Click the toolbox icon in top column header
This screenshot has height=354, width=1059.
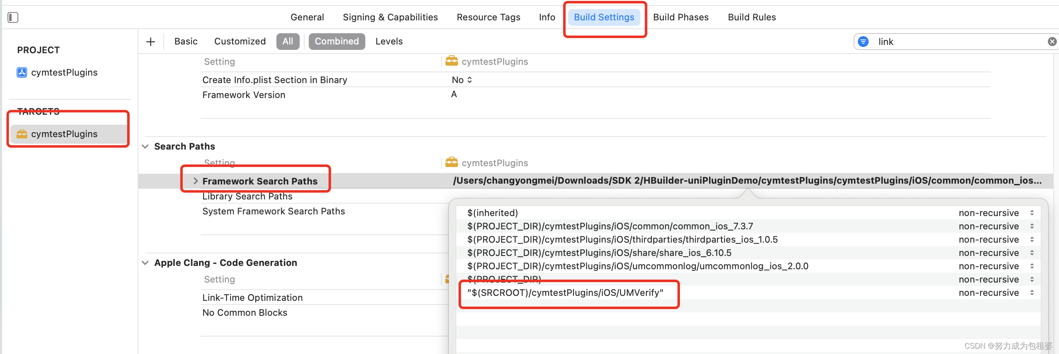pyautogui.click(x=451, y=61)
